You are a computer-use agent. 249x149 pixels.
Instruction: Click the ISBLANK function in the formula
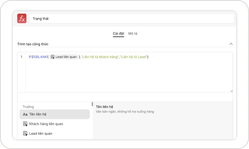coord(40,57)
